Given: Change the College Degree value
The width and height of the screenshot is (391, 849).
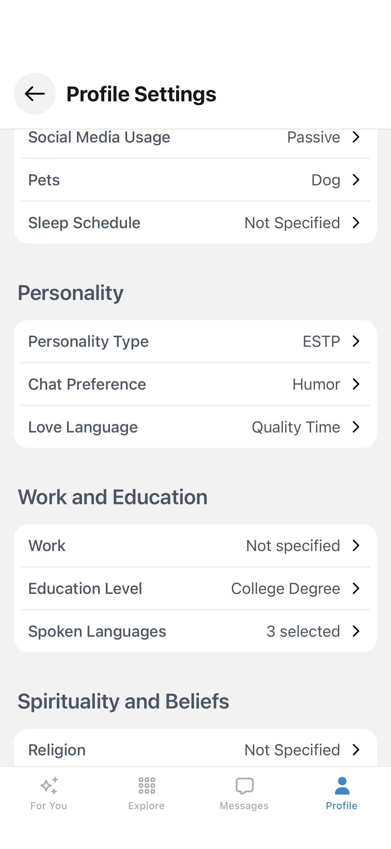Looking at the screenshot, I should click(x=285, y=589).
